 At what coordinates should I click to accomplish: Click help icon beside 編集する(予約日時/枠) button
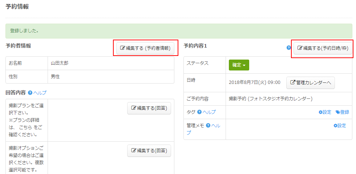point(289,48)
